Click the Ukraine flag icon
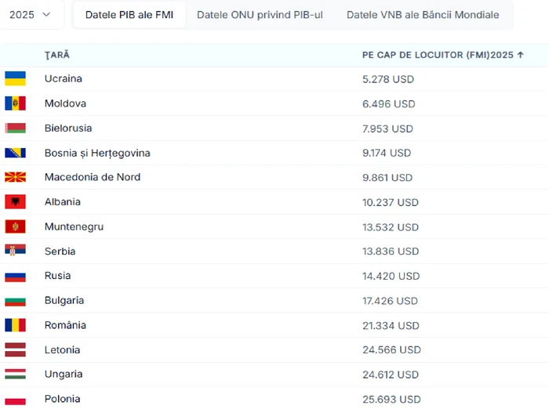Screen dimensions: 549x409 click(15, 78)
